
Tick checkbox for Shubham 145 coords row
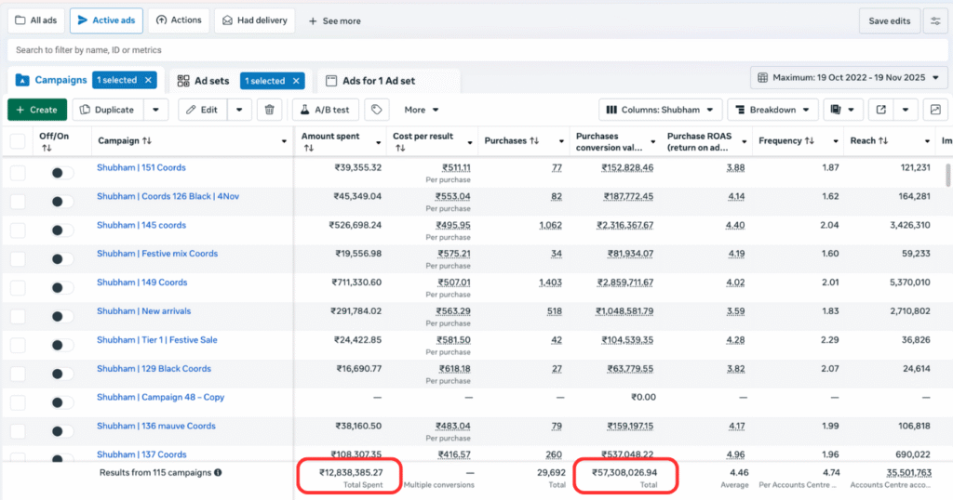pos(18,230)
